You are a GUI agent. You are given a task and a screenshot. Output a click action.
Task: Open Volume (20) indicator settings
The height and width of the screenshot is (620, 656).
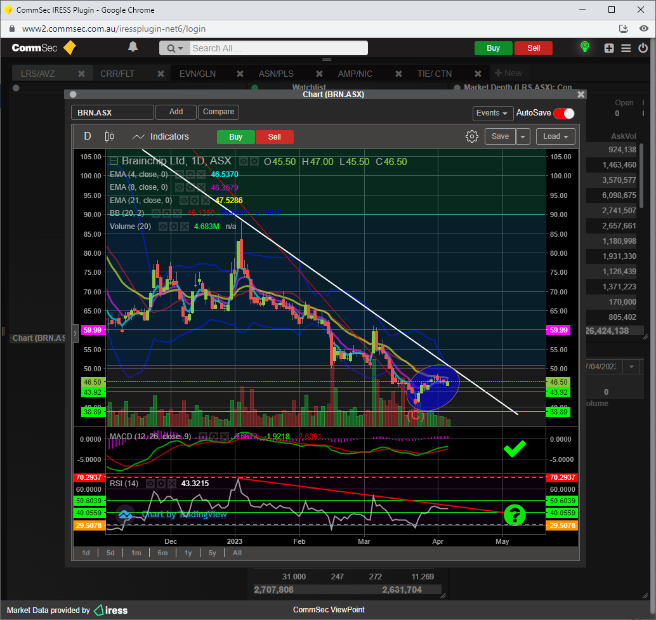(x=174, y=227)
